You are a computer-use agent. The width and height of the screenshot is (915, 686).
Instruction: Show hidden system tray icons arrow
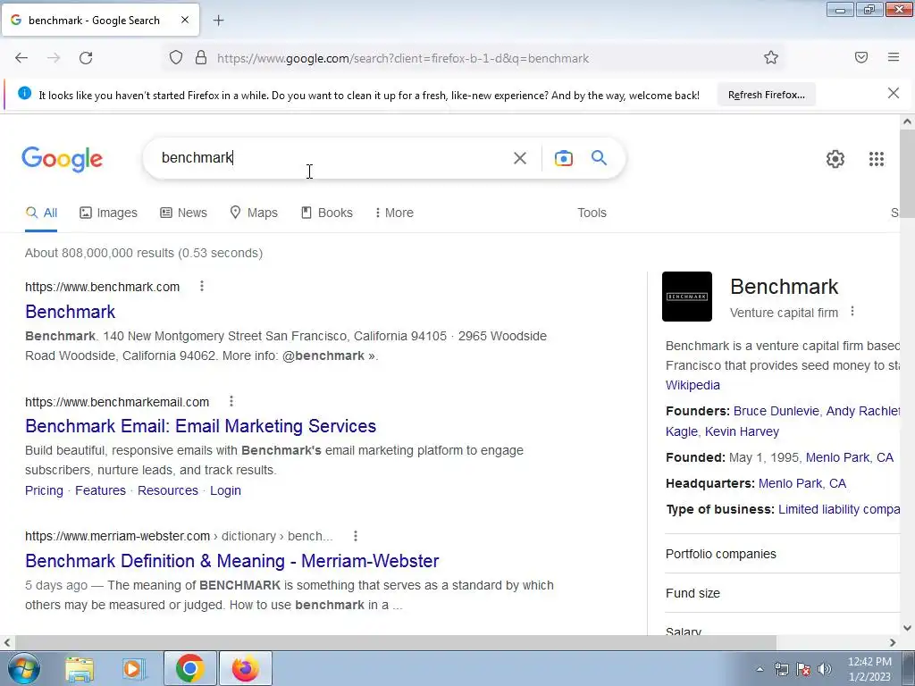click(x=760, y=669)
